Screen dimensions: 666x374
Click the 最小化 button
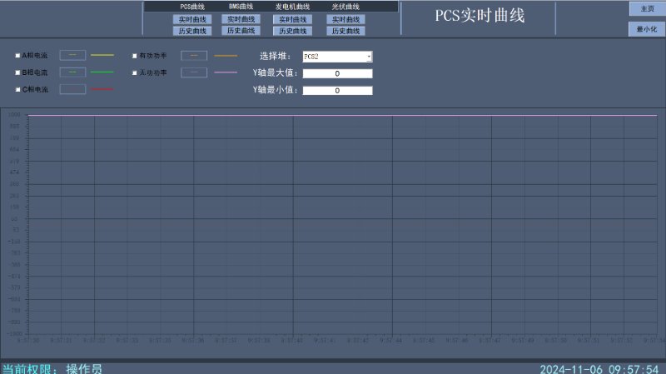click(646, 29)
